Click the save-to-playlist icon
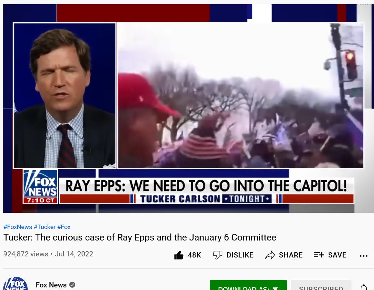This screenshot has height=290, width=374. tap(319, 255)
